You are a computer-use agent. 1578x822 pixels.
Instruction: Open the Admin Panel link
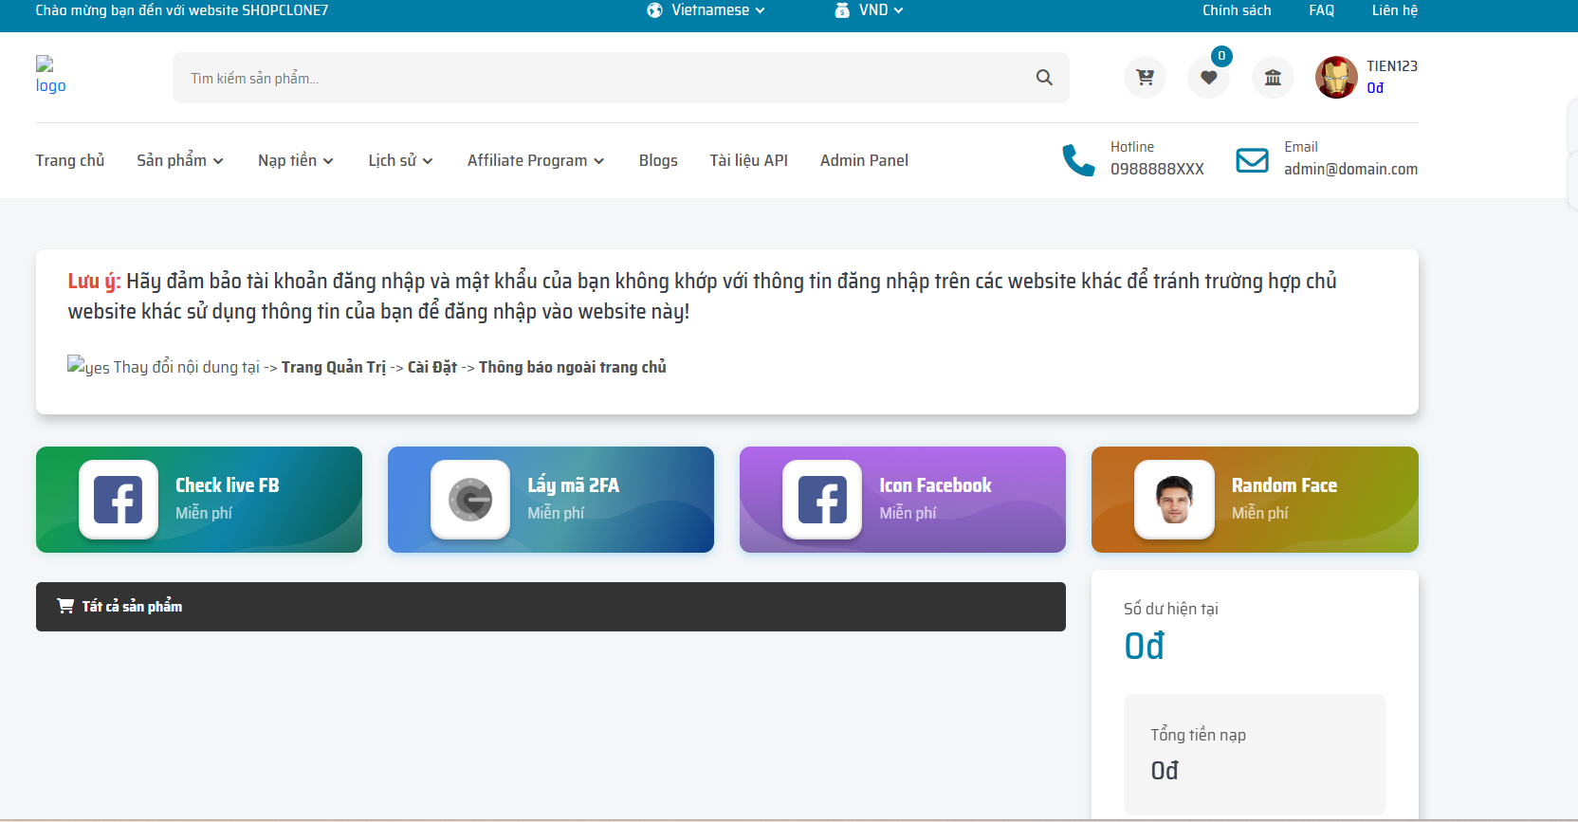click(x=864, y=160)
